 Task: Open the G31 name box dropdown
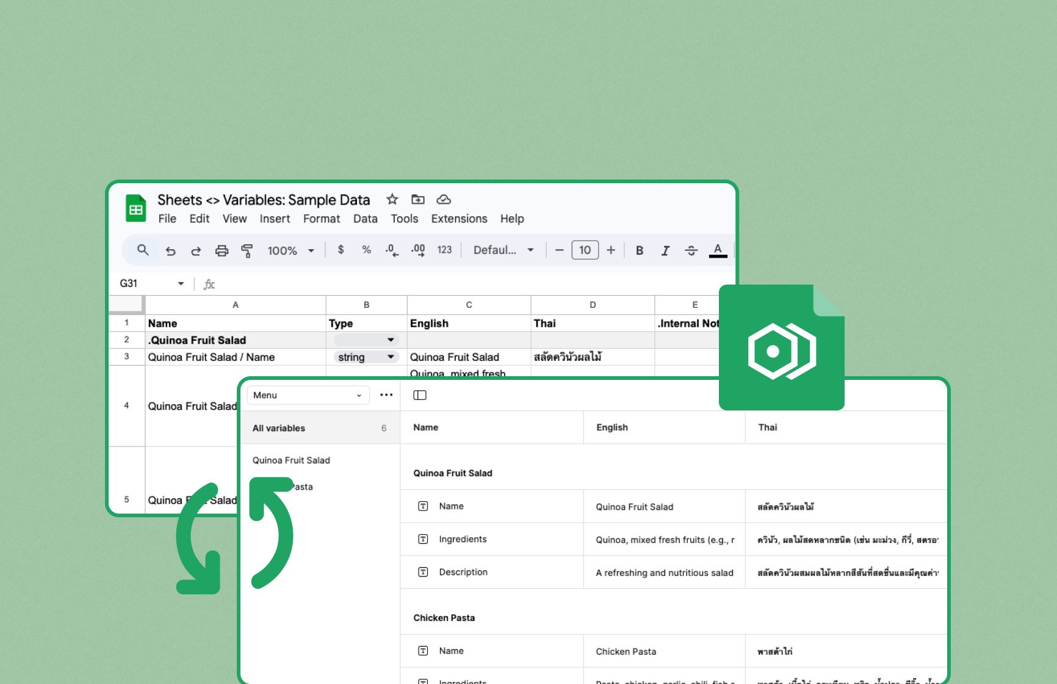click(x=181, y=283)
